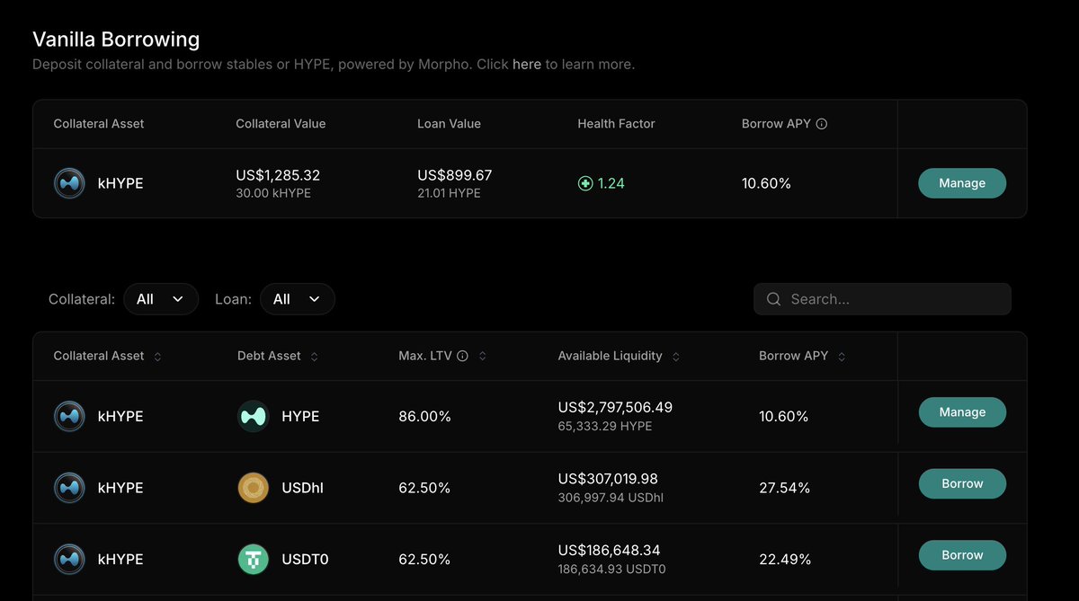Click '30.00 kHYPE' collateral amount

pyautogui.click(x=273, y=193)
